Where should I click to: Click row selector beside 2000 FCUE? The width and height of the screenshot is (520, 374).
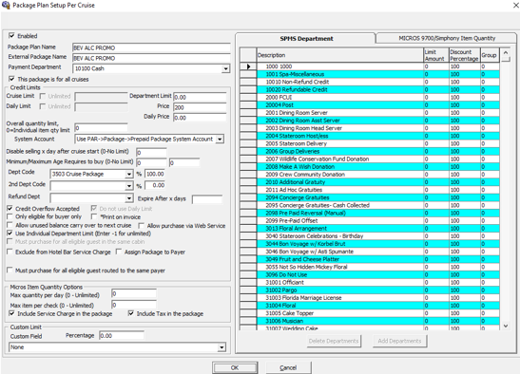248,98
